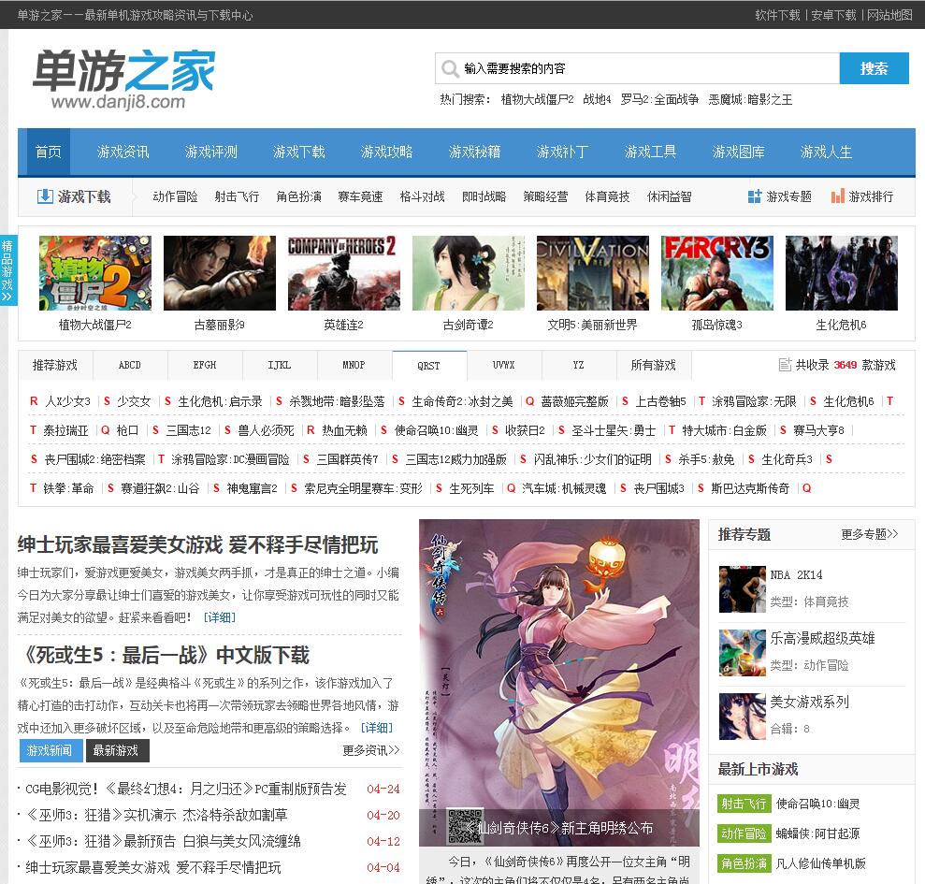The width and height of the screenshot is (925, 884).
Task: Click the QR code on banner image
Action: (465, 826)
